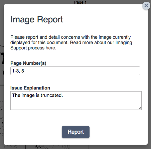
Task: Click 'Imaging Support process' text
Action: 27,48
